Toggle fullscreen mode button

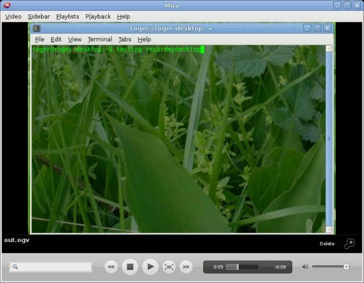point(169,266)
